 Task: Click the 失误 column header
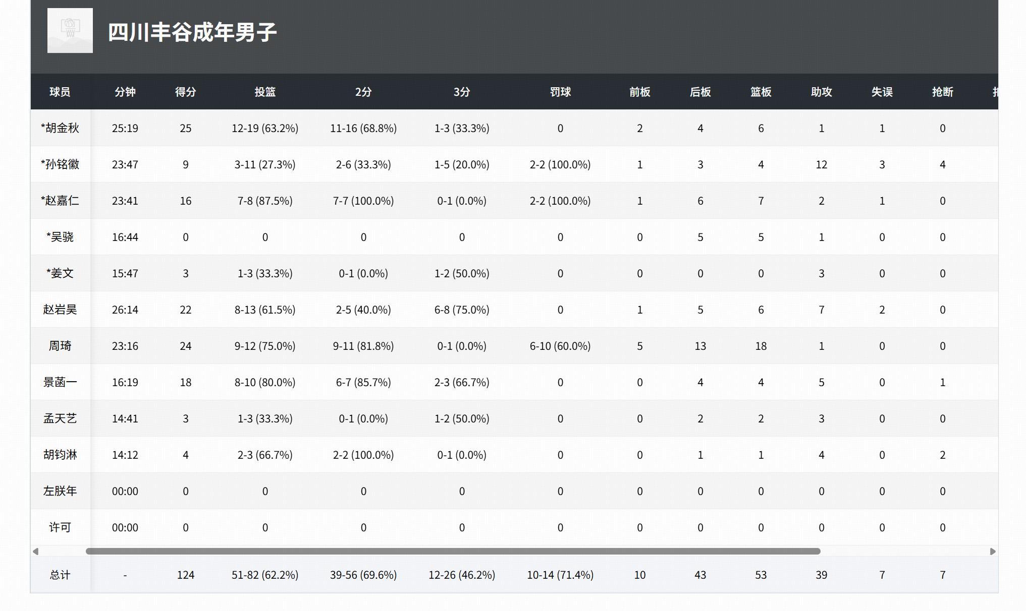tap(882, 92)
